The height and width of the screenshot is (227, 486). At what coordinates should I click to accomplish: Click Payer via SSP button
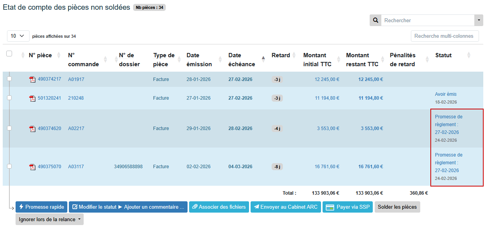click(348, 207)
